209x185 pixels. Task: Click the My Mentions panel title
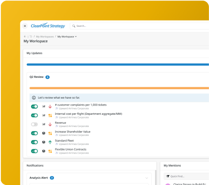[x=172, y=166]
